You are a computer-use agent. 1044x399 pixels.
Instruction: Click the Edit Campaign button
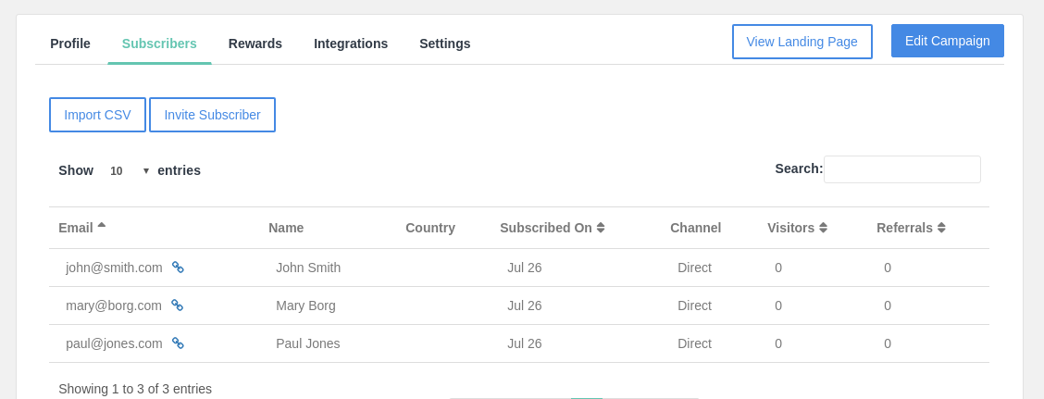pos(948,41)
